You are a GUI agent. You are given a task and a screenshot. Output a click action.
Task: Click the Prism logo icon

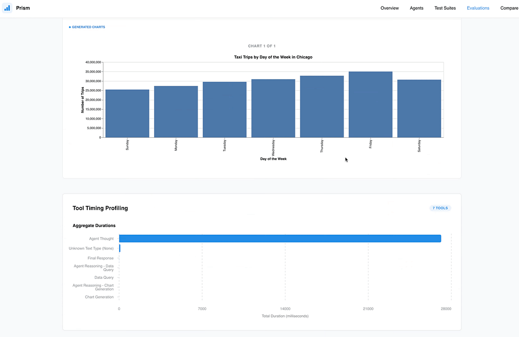(x=7, y=8)
